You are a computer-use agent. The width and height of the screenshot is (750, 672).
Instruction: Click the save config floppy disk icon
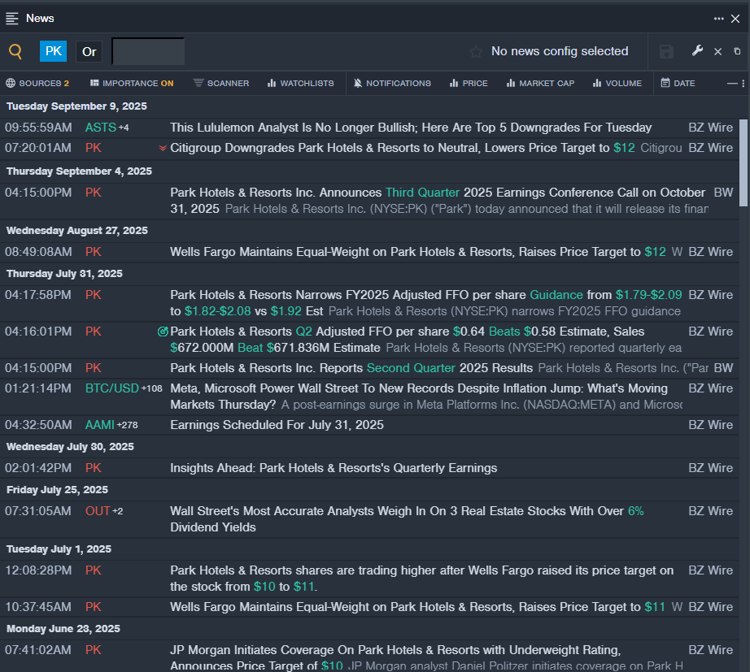[666, 51]
